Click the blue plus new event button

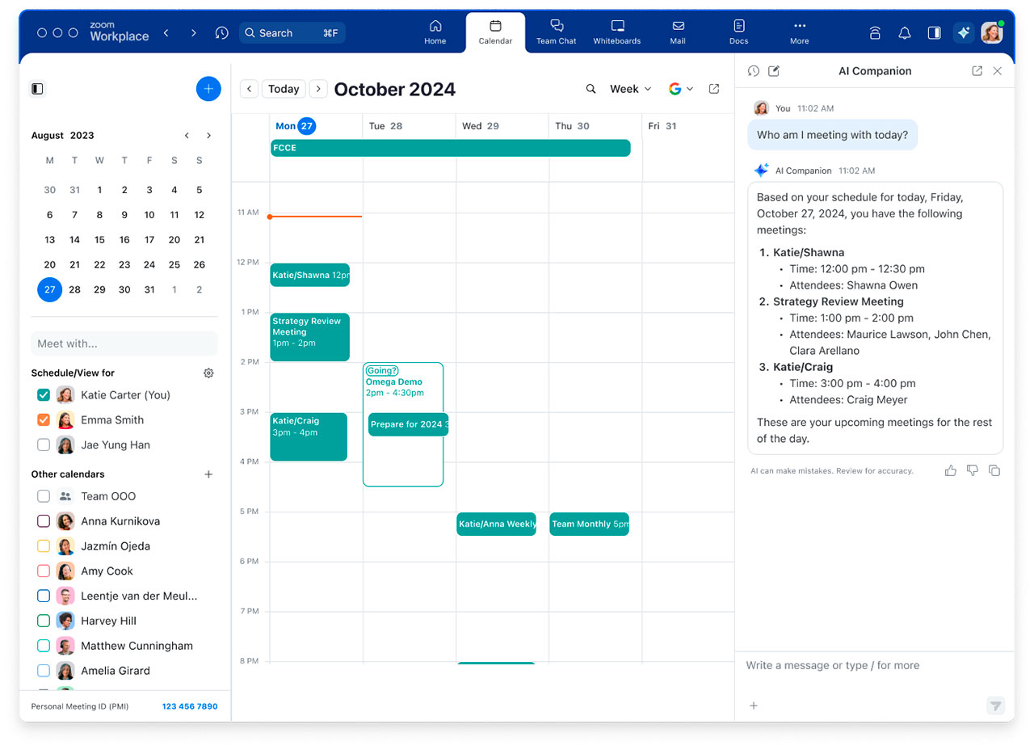click(x=208, y=89)
